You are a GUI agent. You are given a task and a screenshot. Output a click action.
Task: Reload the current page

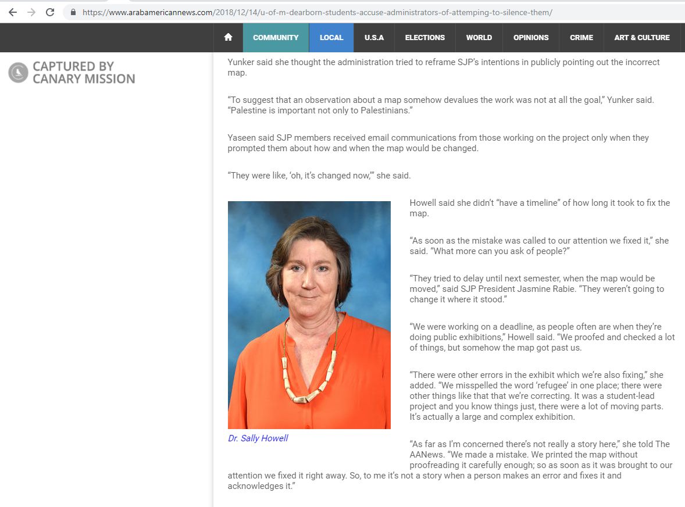[x=50, y=12]
